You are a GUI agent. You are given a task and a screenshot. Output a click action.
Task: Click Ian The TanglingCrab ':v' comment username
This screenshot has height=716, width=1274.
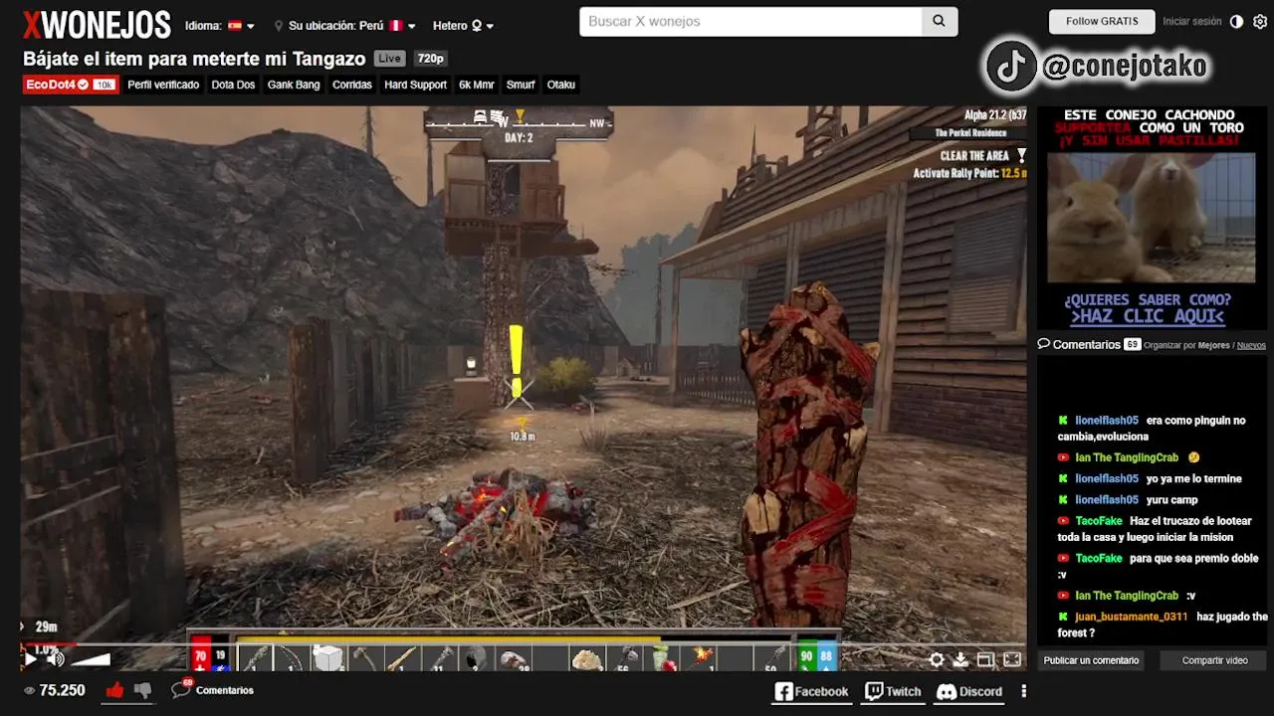[x=1127, y=596]
